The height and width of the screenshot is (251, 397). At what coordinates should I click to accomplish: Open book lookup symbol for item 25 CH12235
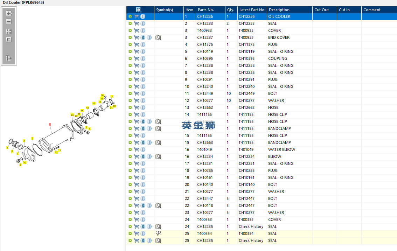click(158, 240)
